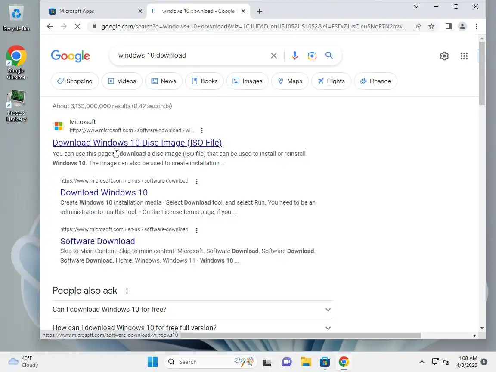Open the weather widget showing 40°F
This screenshot has width=496, height=372.
click(x=23, y=362)
